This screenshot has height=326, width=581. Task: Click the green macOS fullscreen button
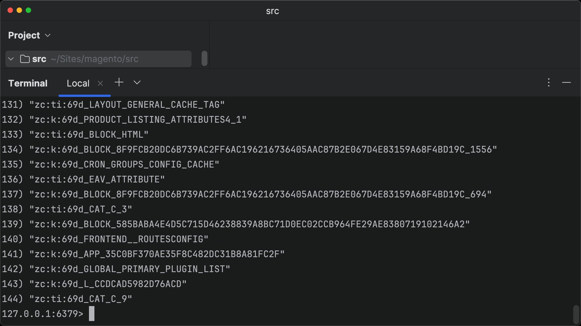point(28,10)
